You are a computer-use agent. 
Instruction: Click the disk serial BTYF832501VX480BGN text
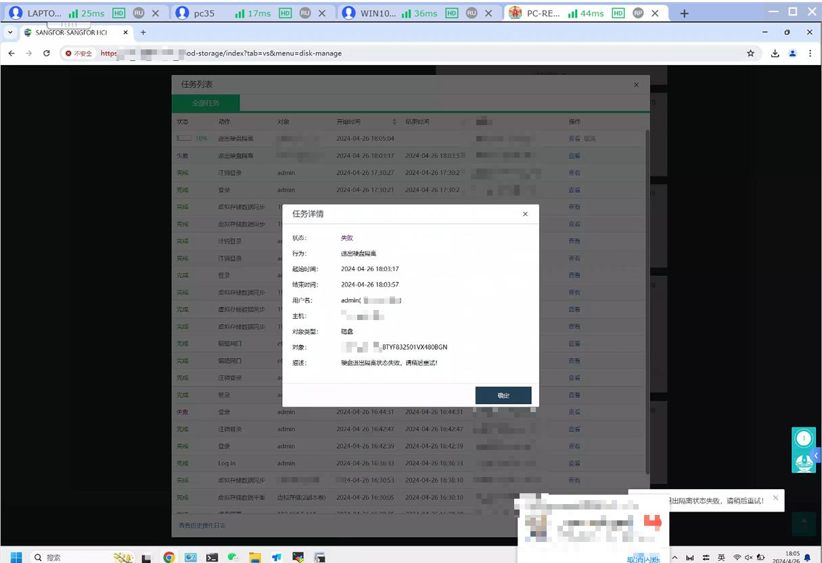(x=415, y=347)
